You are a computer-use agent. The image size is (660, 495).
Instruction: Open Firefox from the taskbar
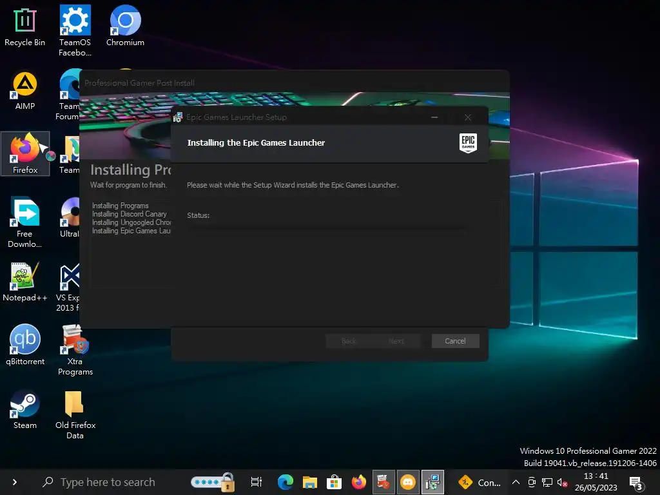(x=358, y=482)
